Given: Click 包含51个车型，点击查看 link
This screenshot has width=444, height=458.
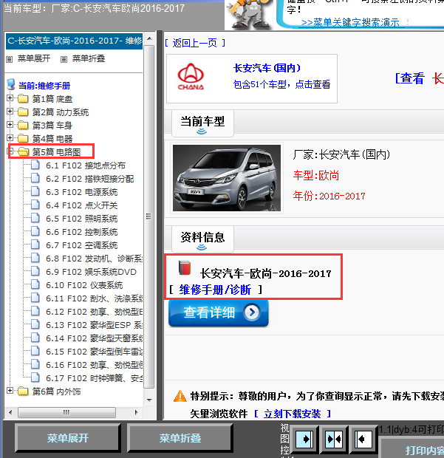Looking at the screenshot, I should [281, 84].
